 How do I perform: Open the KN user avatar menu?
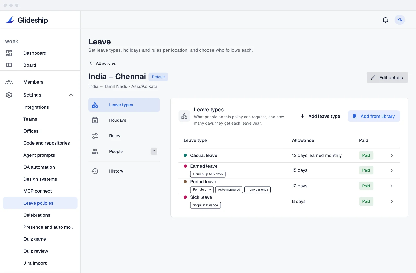pyautogui.click(x=400, y=20)
